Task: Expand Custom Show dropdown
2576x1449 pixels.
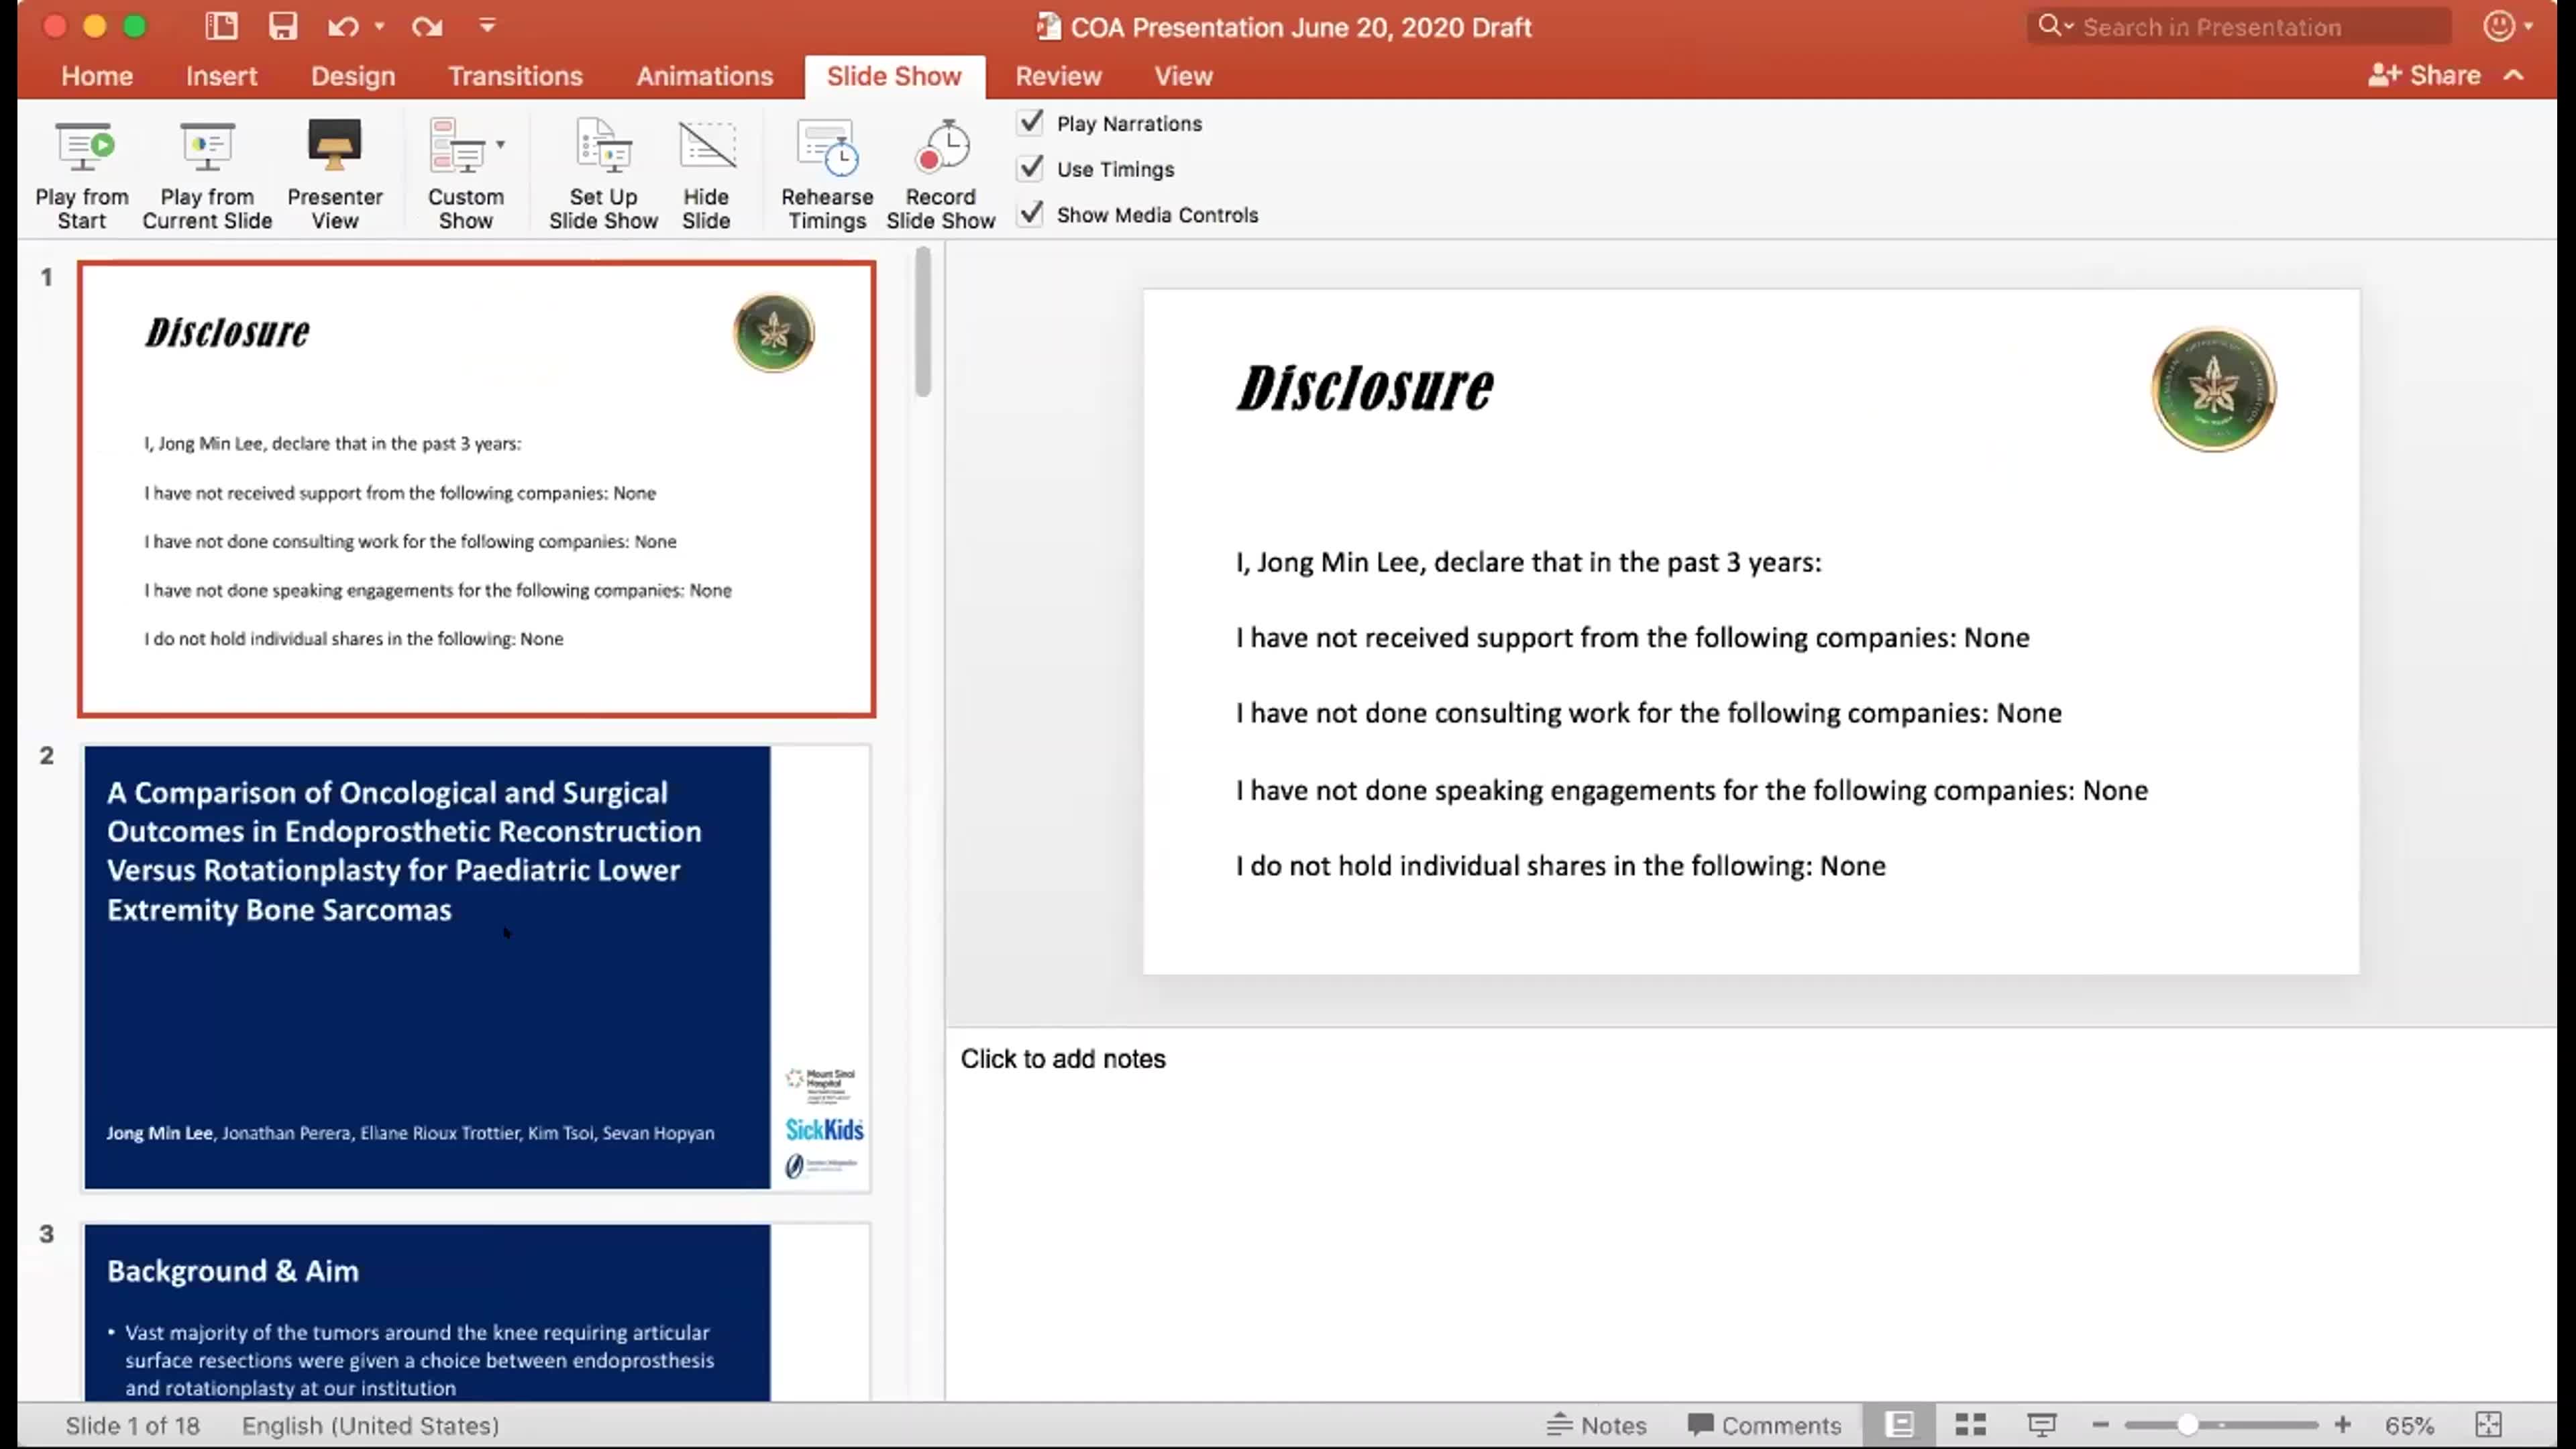Action: 500,146
